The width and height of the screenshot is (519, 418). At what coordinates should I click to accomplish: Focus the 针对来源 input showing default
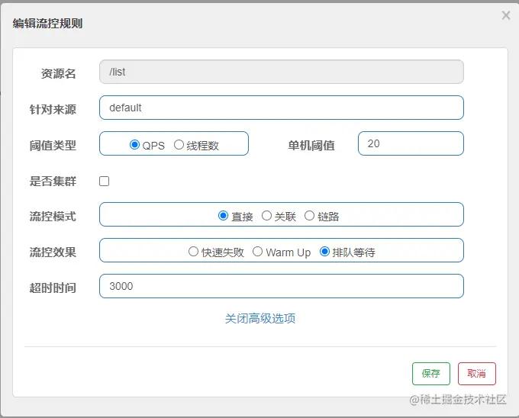point(282,108)
